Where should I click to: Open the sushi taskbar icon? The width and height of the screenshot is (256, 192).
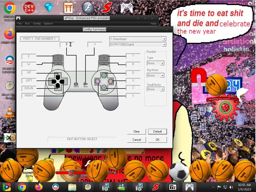(88, 187)
